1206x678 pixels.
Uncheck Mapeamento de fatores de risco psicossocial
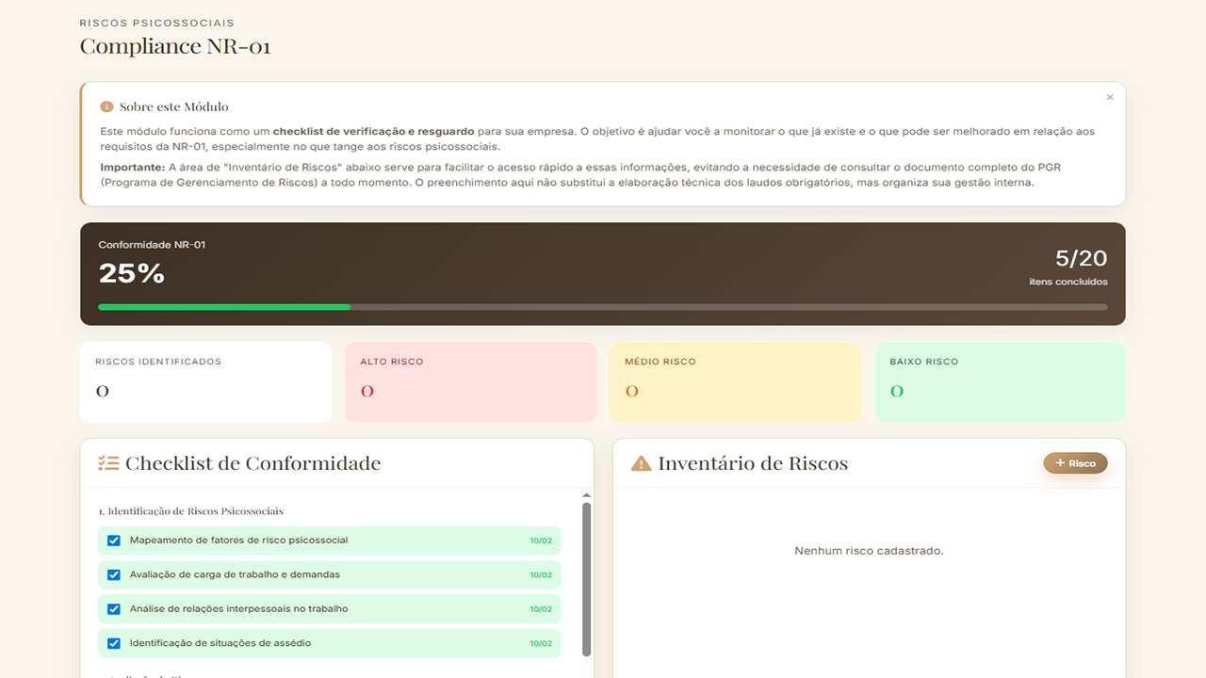114,541
